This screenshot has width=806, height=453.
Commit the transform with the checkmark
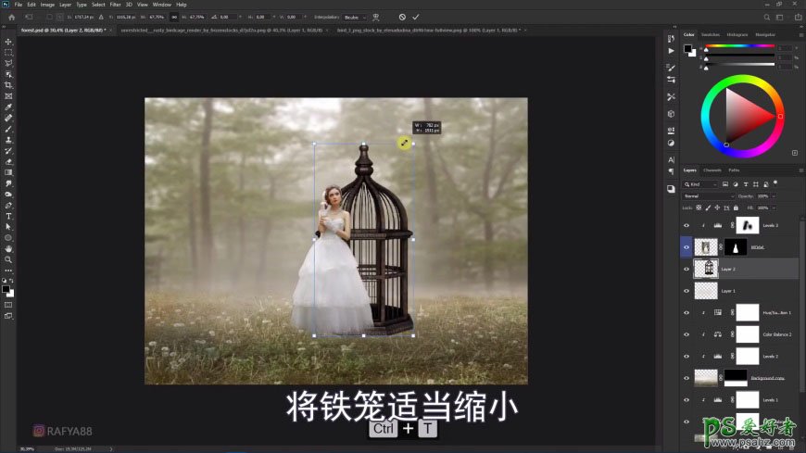tap(416, 17)
